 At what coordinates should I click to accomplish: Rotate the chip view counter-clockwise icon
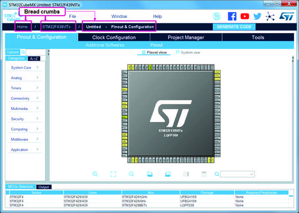[168, 174]
